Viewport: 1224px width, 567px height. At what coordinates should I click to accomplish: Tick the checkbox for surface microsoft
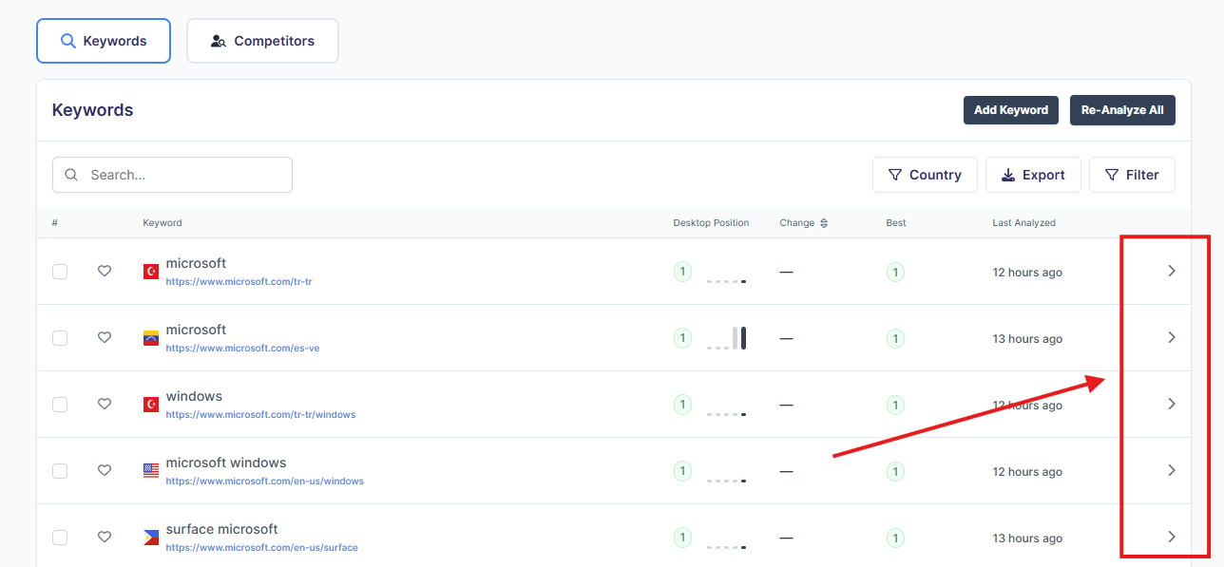coord(60,538)
